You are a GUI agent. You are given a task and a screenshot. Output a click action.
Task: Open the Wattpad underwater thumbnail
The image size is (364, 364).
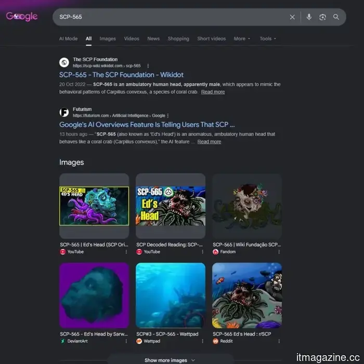tap(171, 295)
